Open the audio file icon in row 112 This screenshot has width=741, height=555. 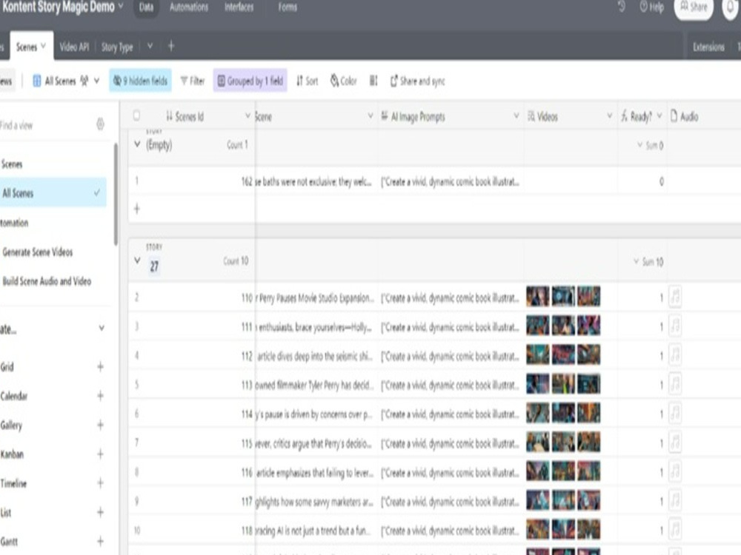(675, 355)
